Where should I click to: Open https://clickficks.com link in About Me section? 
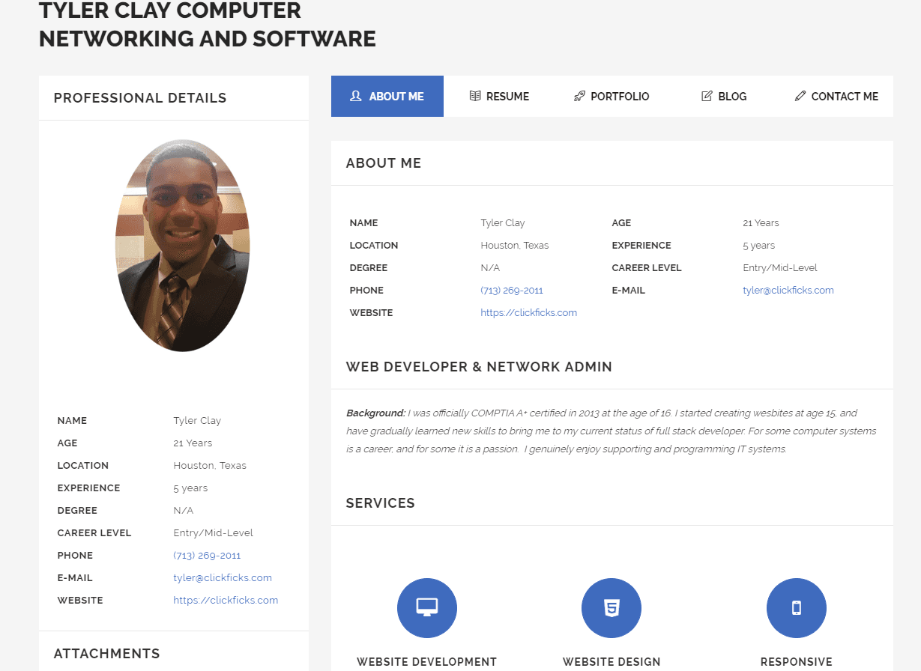click(x=529, y=313)
